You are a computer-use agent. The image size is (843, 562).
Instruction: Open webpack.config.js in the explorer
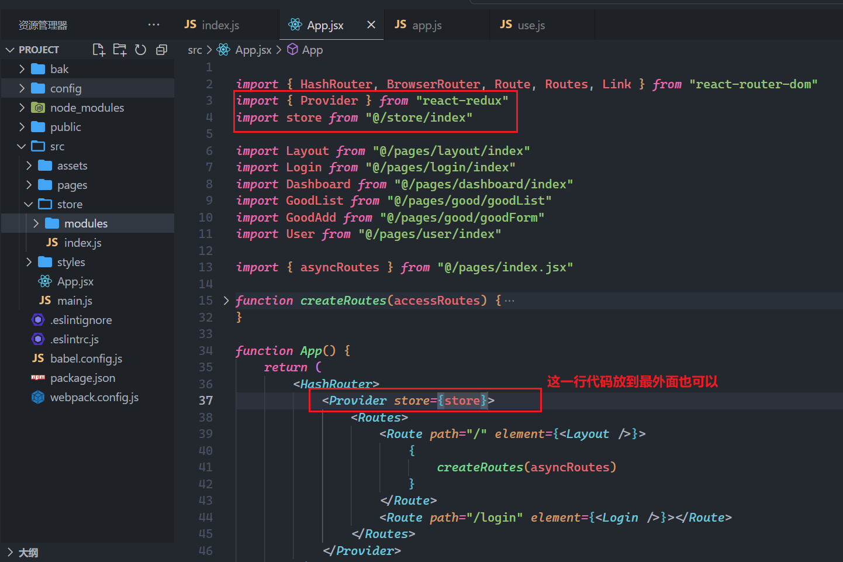[88, 397]
